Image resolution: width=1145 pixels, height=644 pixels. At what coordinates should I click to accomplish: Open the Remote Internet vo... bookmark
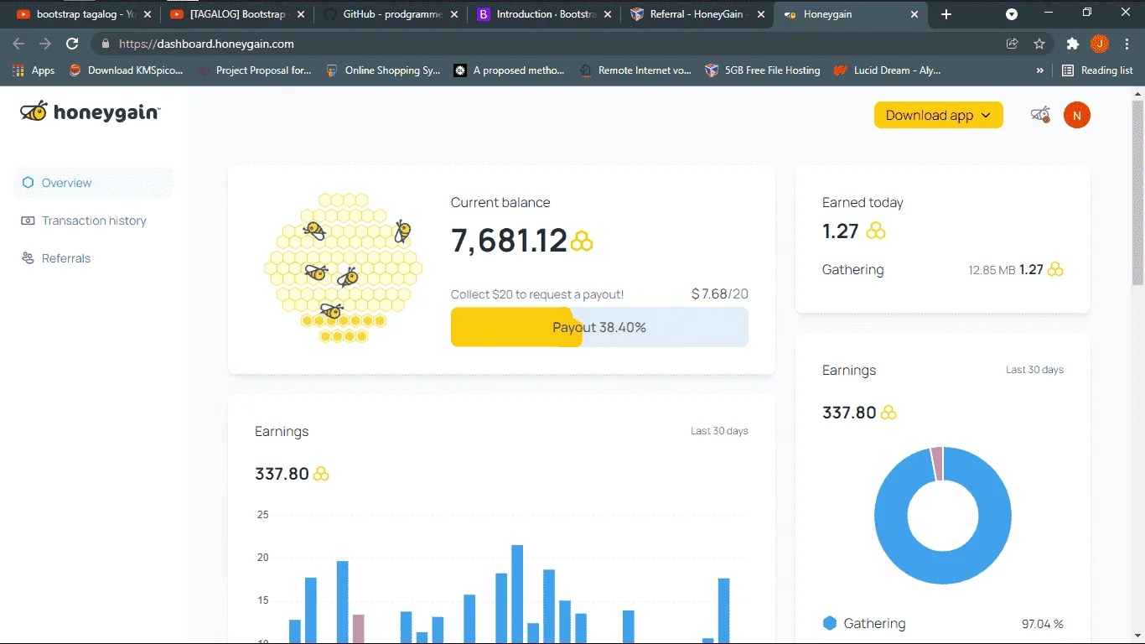[x=635, y=70]
